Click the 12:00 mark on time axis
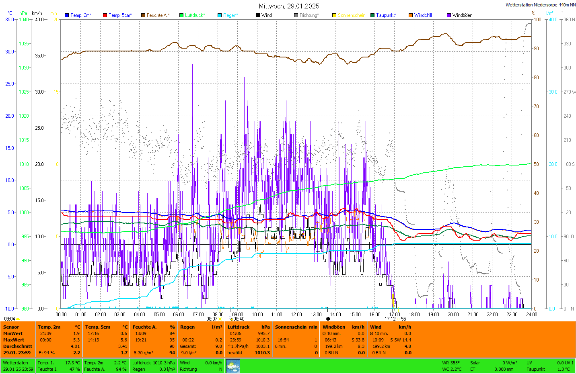This screenshot has width=576, height=374. (x=296, y=315)
